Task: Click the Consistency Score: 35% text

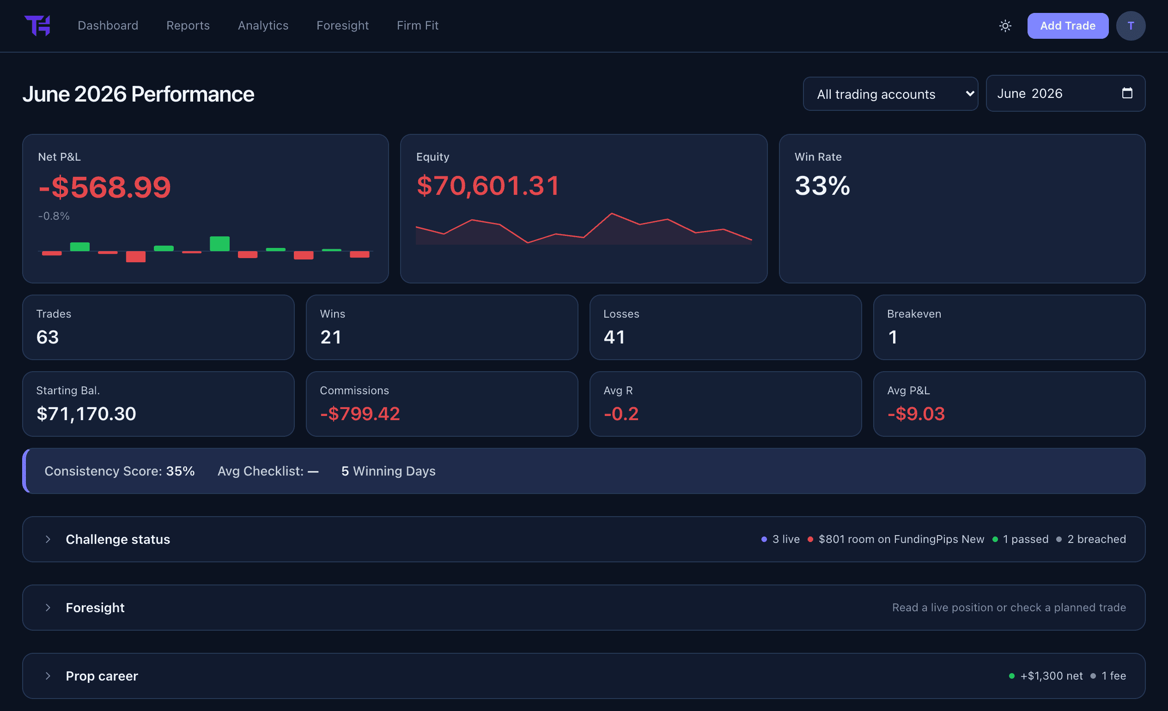Action: pos(120,471)
